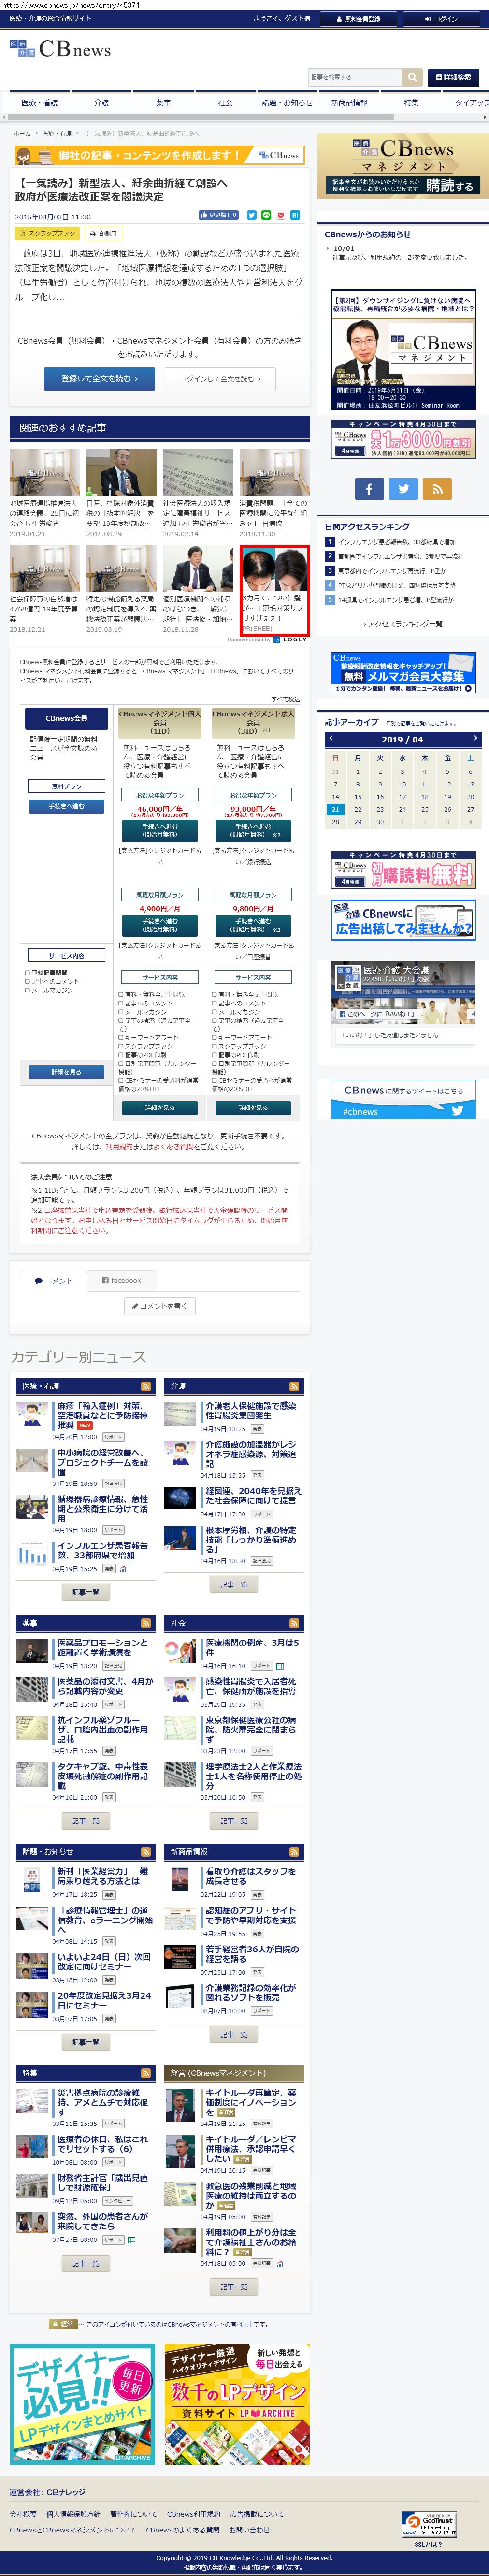Share article via LINE icon under headline
Screen dimensions: 489x2576
coord(266,215)
